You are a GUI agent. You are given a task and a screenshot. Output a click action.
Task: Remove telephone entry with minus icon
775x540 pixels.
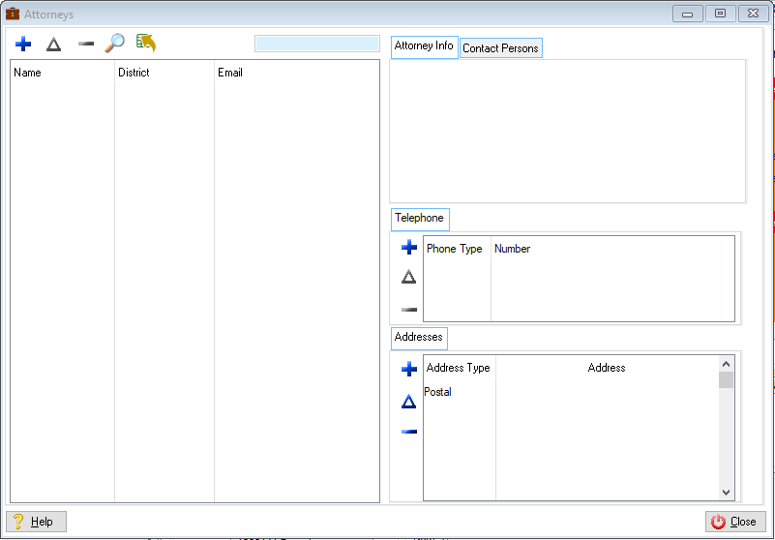coord(409,310)
